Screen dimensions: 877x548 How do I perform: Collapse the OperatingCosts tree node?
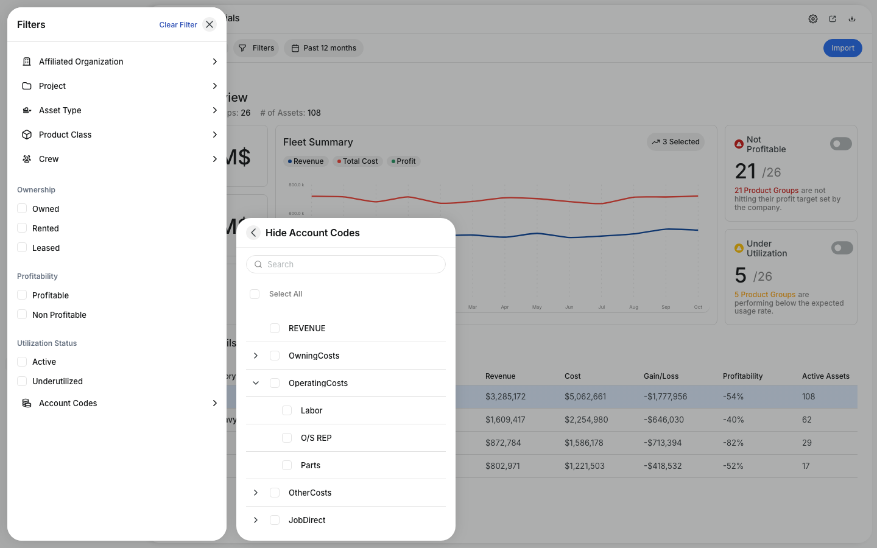click(256, 383)
